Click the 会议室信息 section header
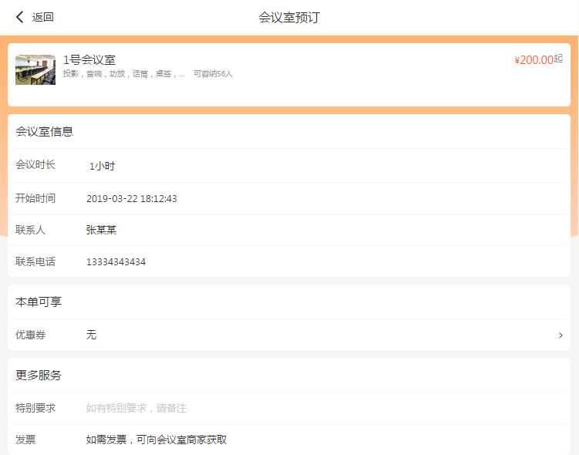Image resolution: width=579 pixels, height=455 pixels. 44,131
